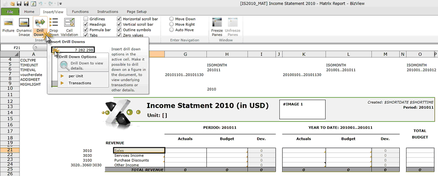Click Unfreeze Panes in the Window group

[233, 27]
